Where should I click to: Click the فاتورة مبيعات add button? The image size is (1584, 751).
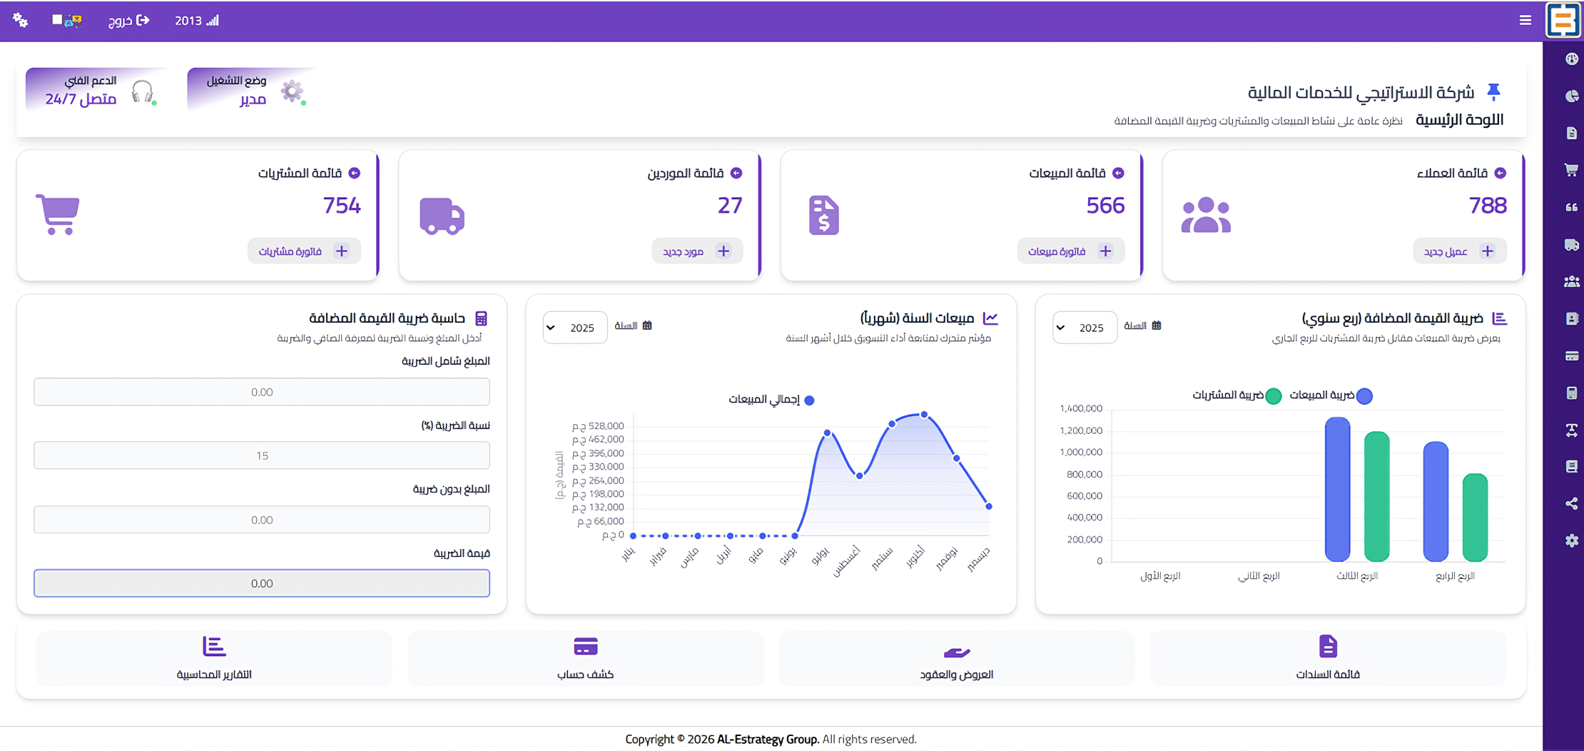(1070, 251)
